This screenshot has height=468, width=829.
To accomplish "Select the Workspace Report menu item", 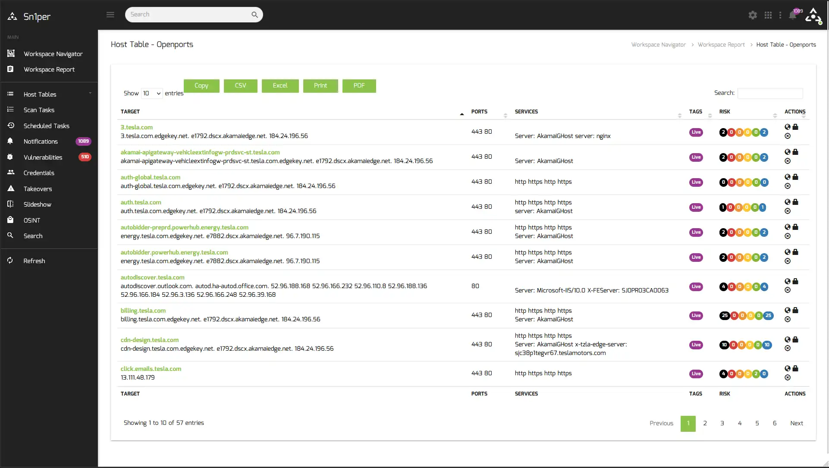I will (49, 69).
